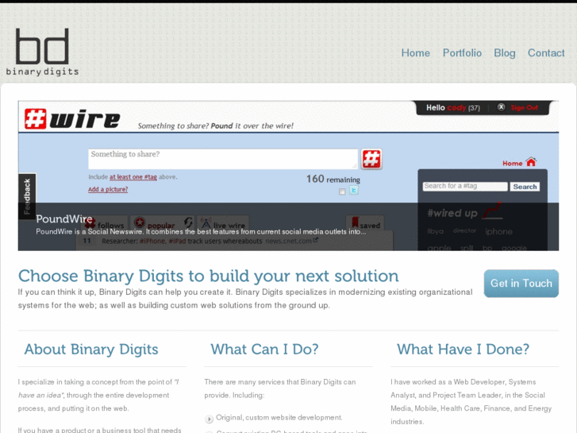
Task: Click the saved tab in the slide
Action: (x=365, y=223)
